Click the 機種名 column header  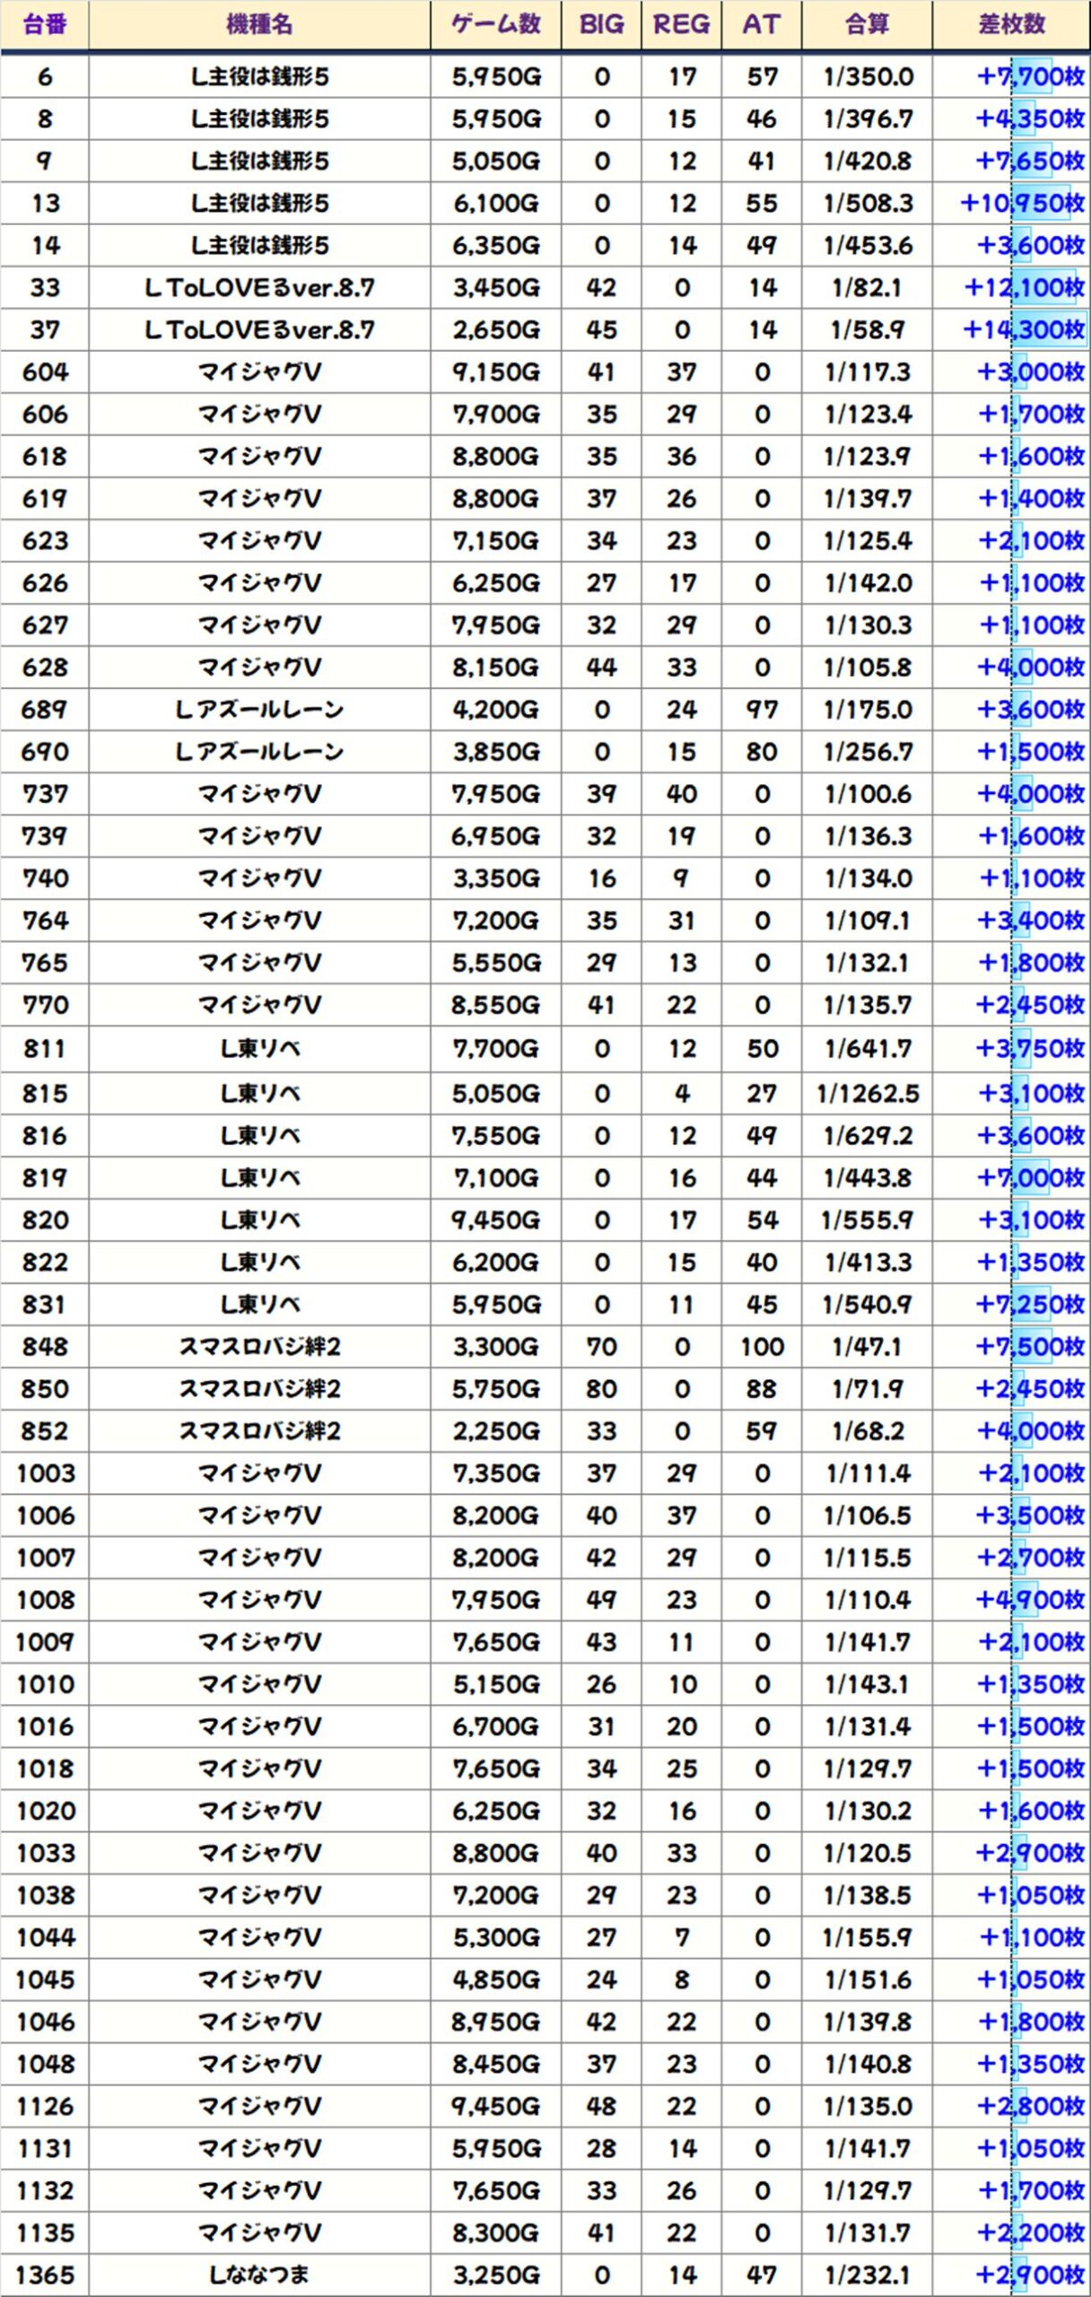pyautogui.click(x=259, y=24)
